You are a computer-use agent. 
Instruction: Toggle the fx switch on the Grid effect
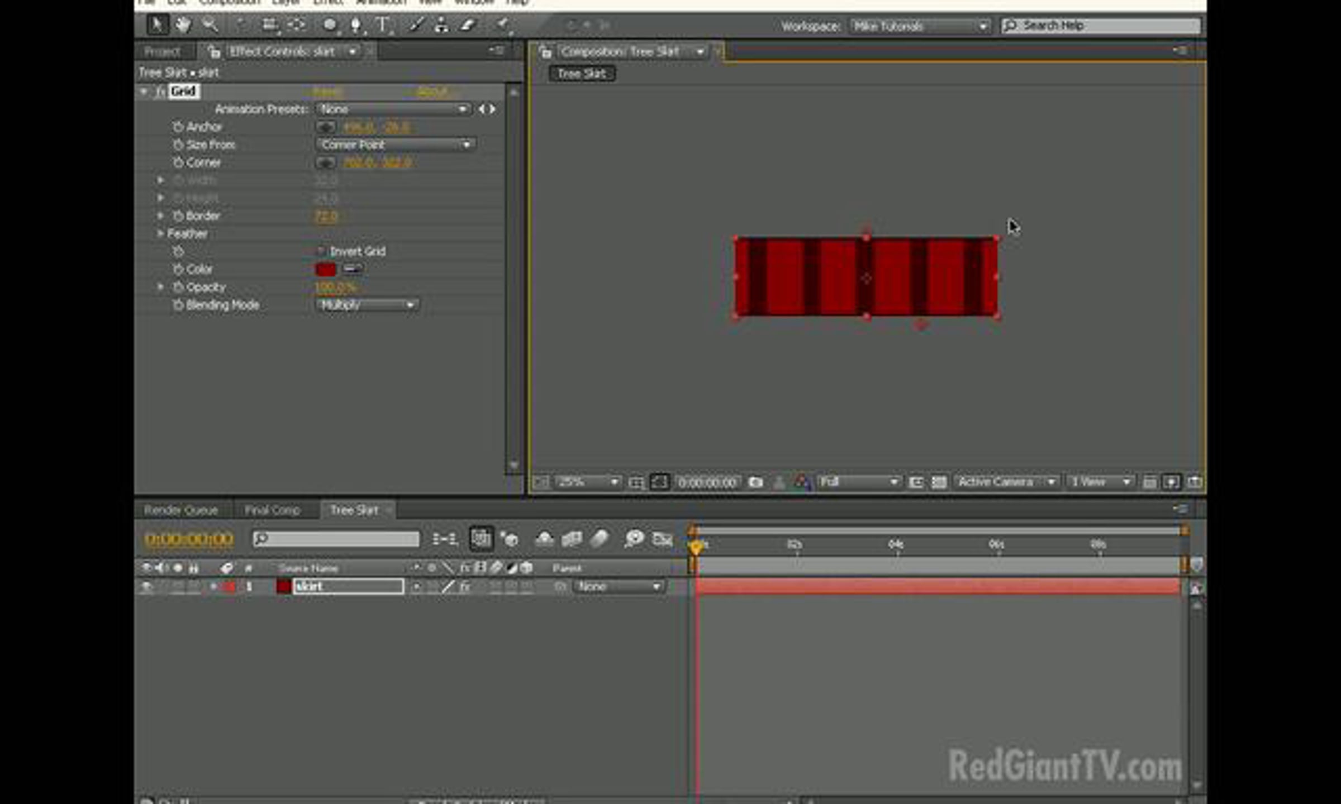pos(160,92)
